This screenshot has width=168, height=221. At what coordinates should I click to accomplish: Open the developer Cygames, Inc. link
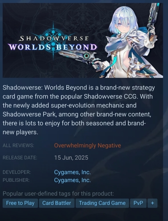[72, 172]
